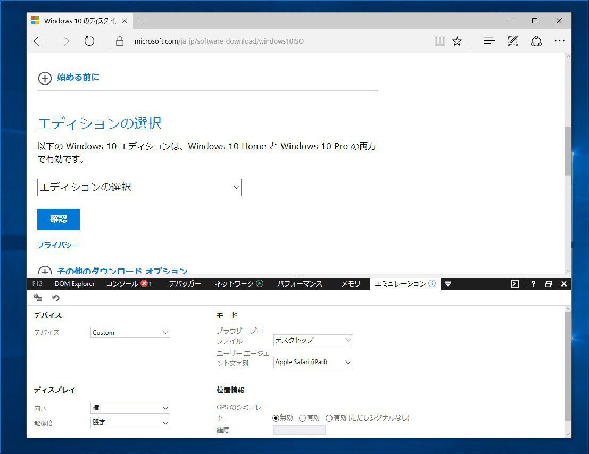
Task: Switch to デバッガー tab
Action: [185, 284]
